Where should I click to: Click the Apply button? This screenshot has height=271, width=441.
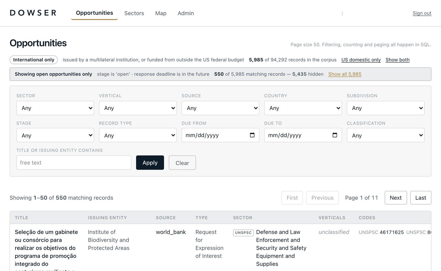pos(150,163)
